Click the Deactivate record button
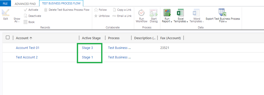This screenshot has height=95, width=264. click(x=32, y=16)
